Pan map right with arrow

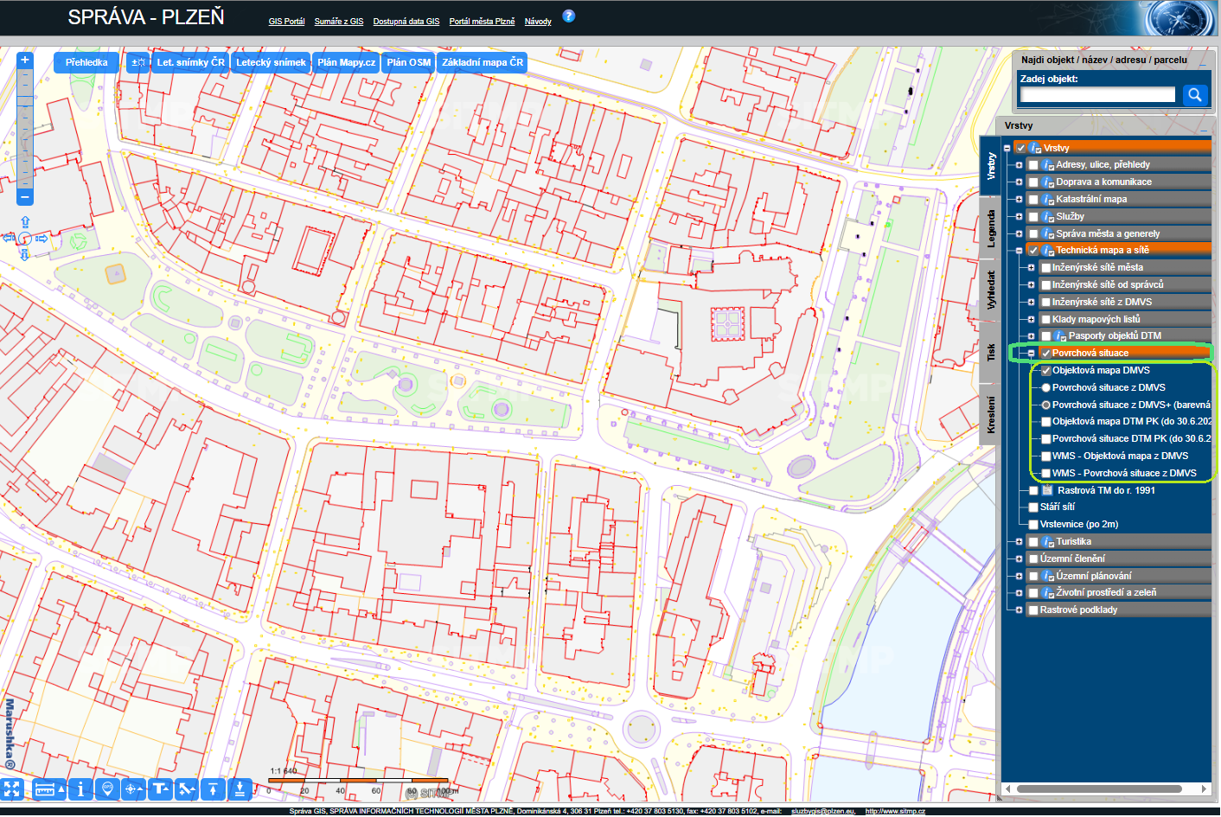coord(42,238)
